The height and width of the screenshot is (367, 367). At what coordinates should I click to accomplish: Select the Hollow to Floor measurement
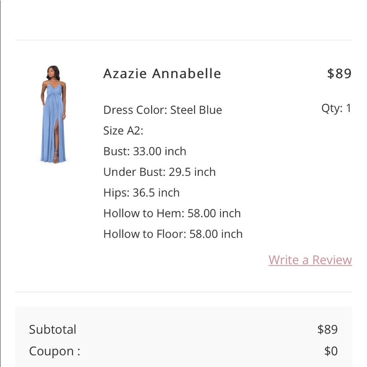pos(173,234)
